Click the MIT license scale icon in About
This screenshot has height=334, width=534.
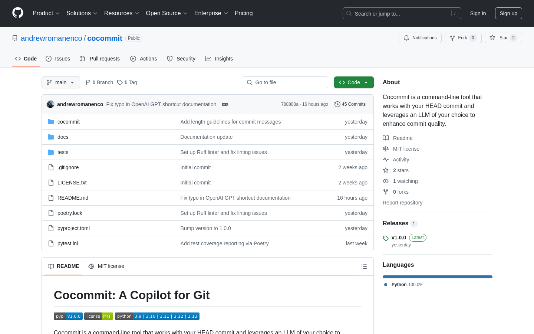[386, 149]
